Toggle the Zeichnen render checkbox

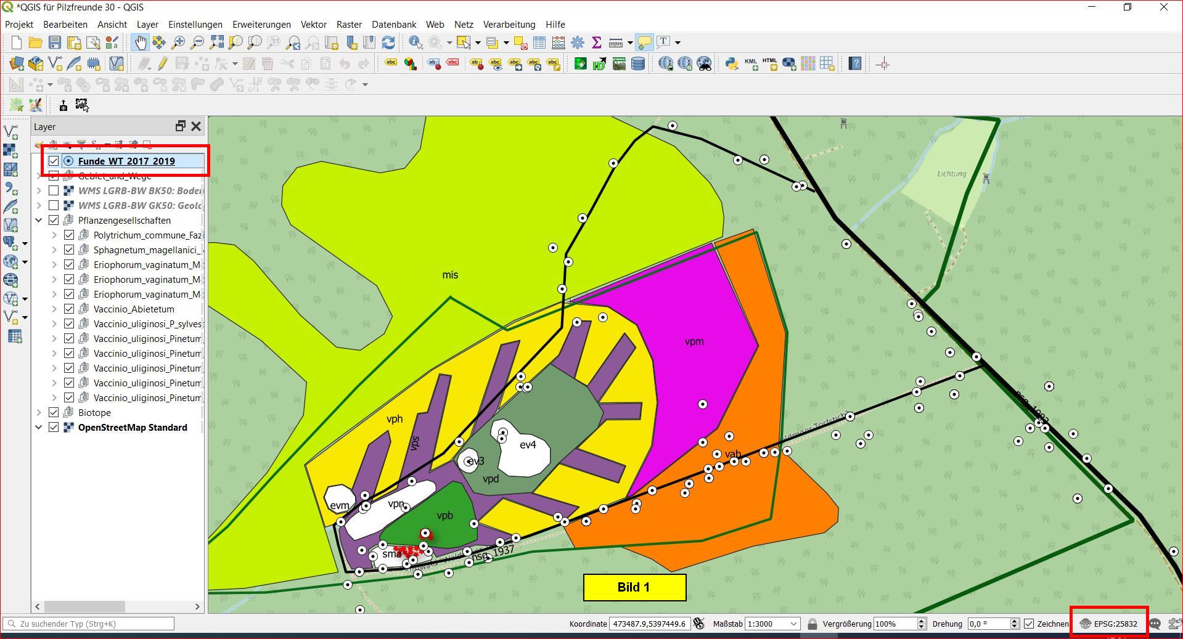pos(1029,624)
